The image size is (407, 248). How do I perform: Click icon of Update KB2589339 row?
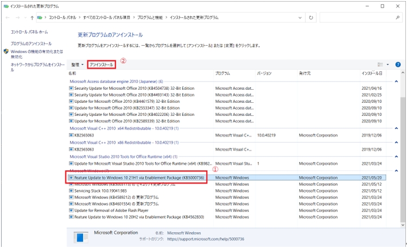(71, 121)
